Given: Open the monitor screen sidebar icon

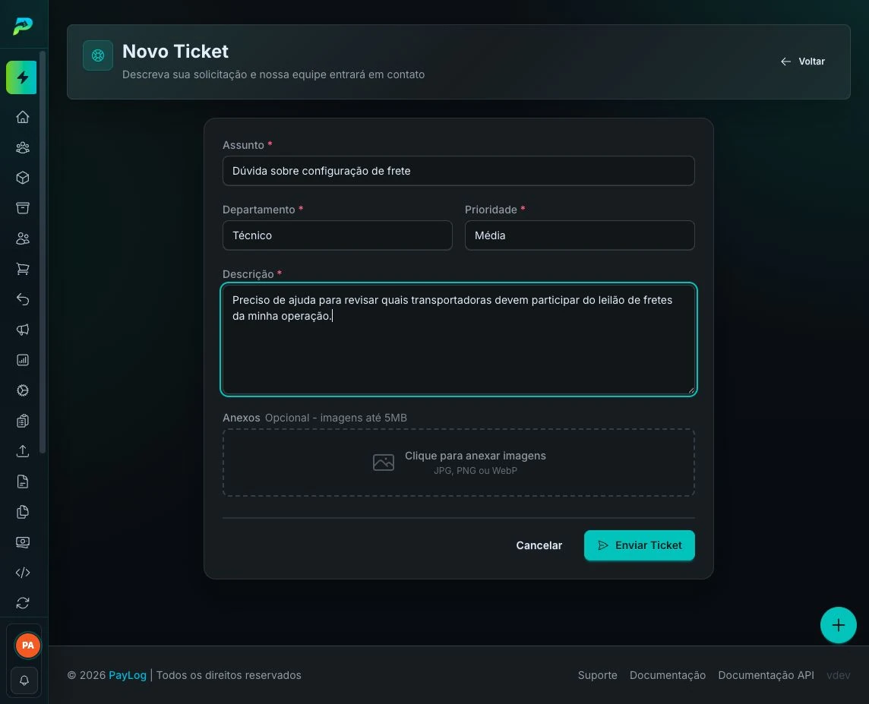Looking at the screenshot, I should tap(23, 542).
